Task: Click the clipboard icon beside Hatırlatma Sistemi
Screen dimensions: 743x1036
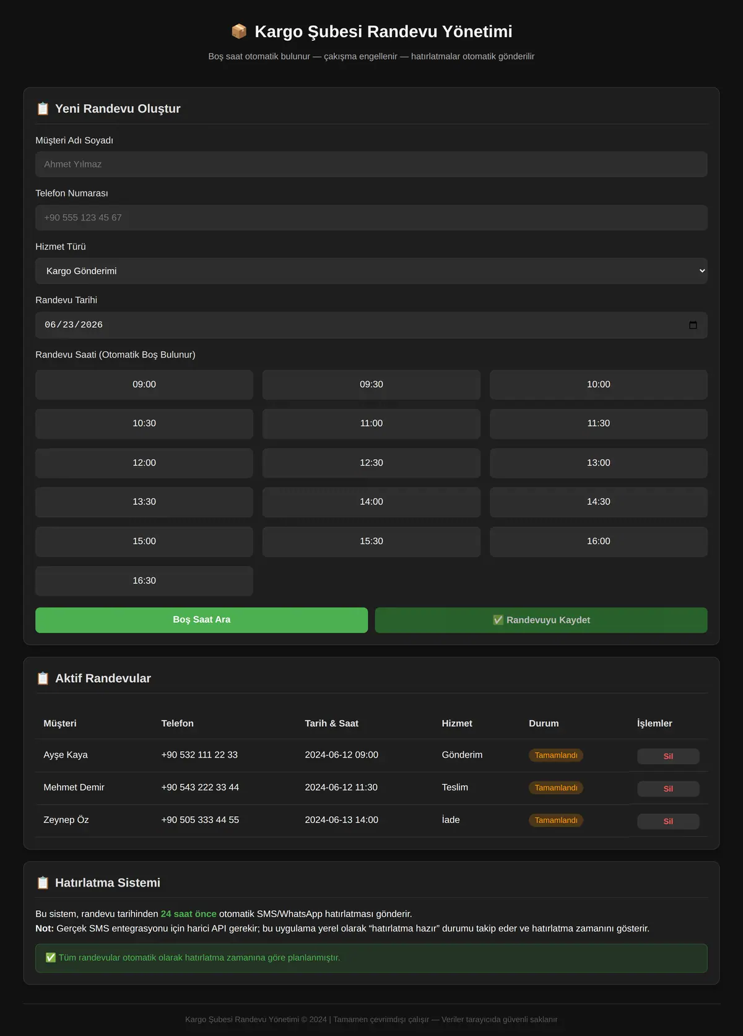Action: (43, 883)
